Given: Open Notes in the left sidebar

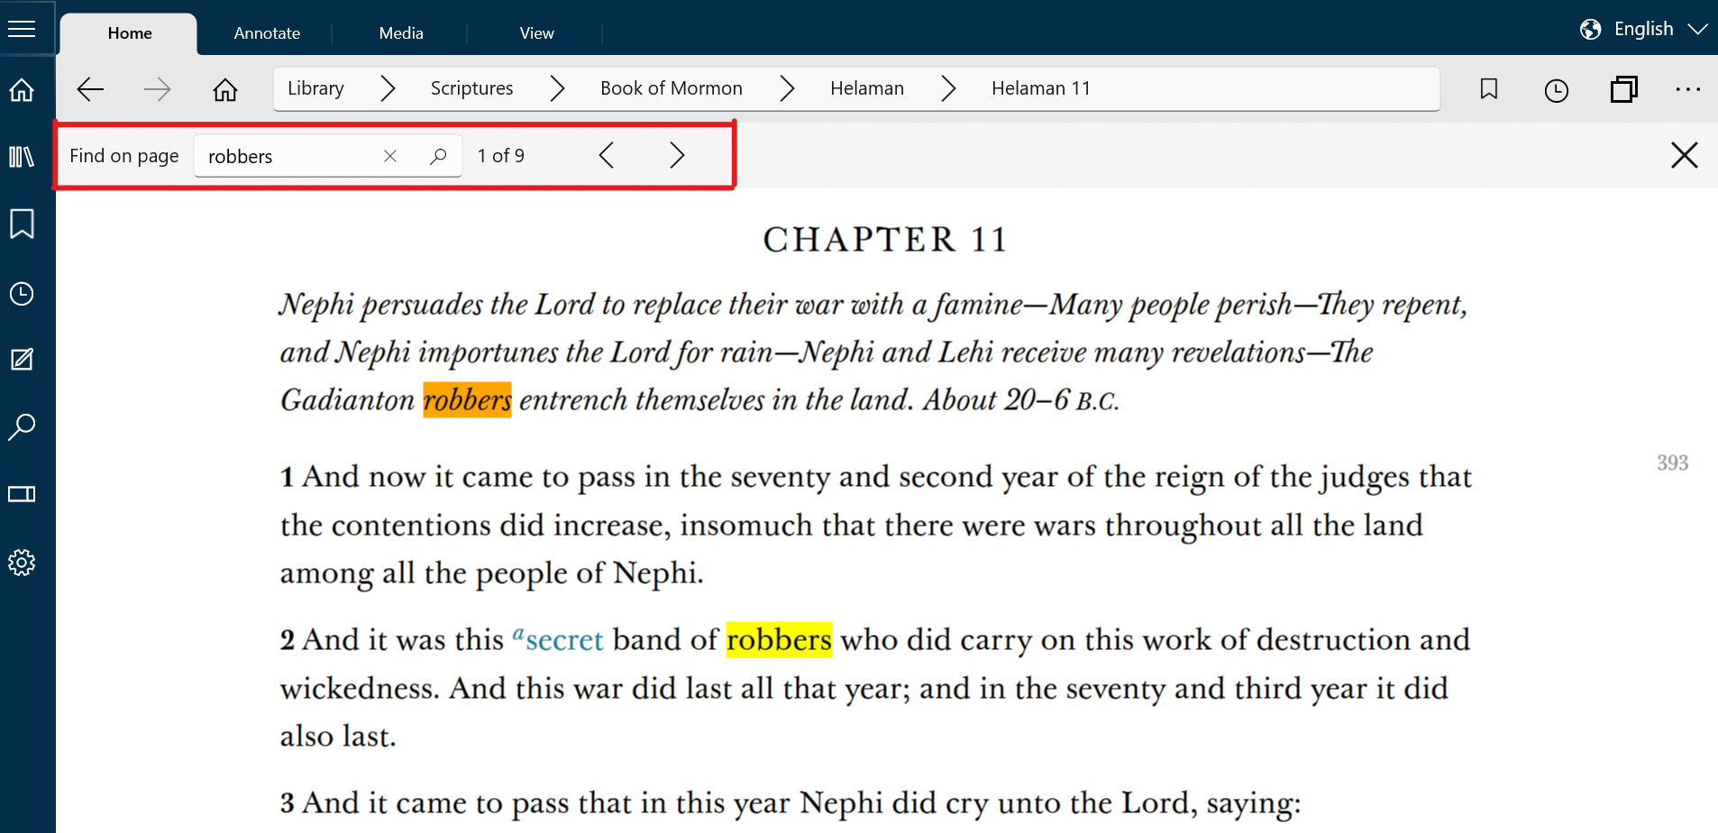Looking at the screenshot, I should [22, 360].
